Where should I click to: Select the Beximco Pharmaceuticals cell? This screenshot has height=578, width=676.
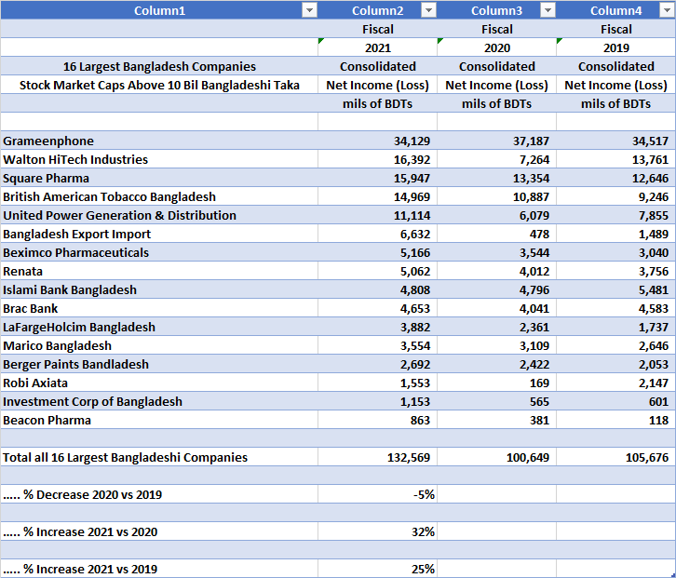159,252
